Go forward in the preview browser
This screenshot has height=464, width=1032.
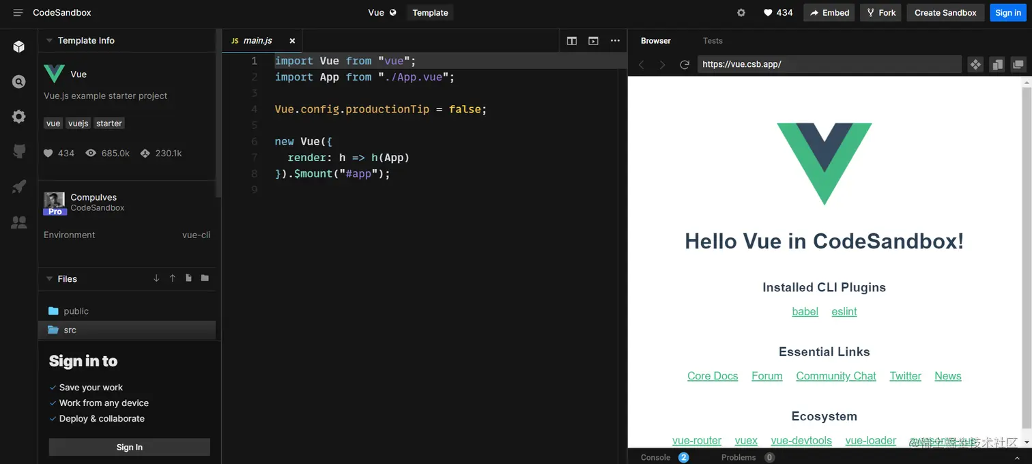[x=662, y=64]
